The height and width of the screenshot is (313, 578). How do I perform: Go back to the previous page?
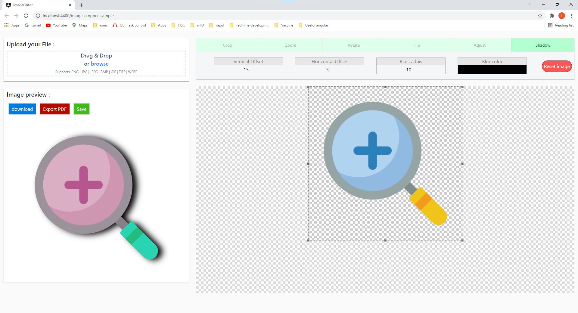[7, 16]
